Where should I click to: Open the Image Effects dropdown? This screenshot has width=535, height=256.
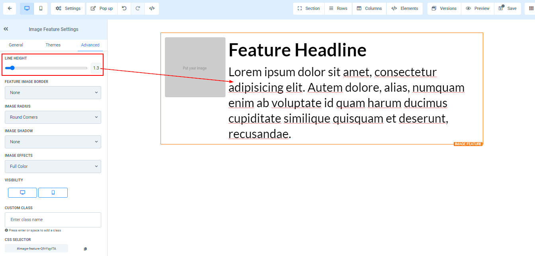[53, 166]
